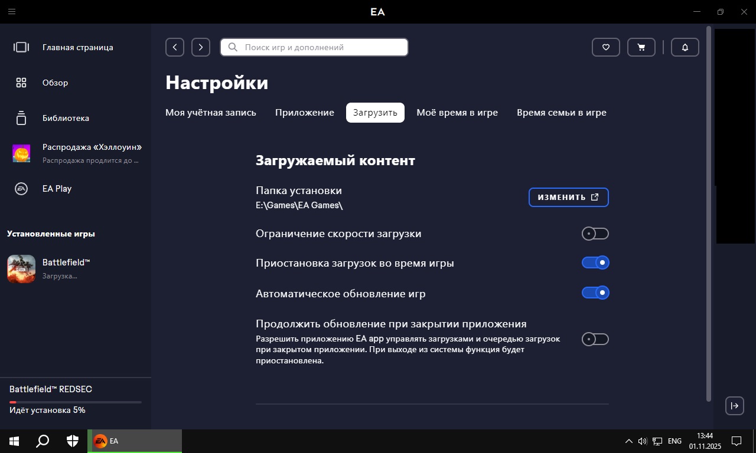Click the Установленные игры heading
Screen dimensions: 756x453
click(51, 234)
